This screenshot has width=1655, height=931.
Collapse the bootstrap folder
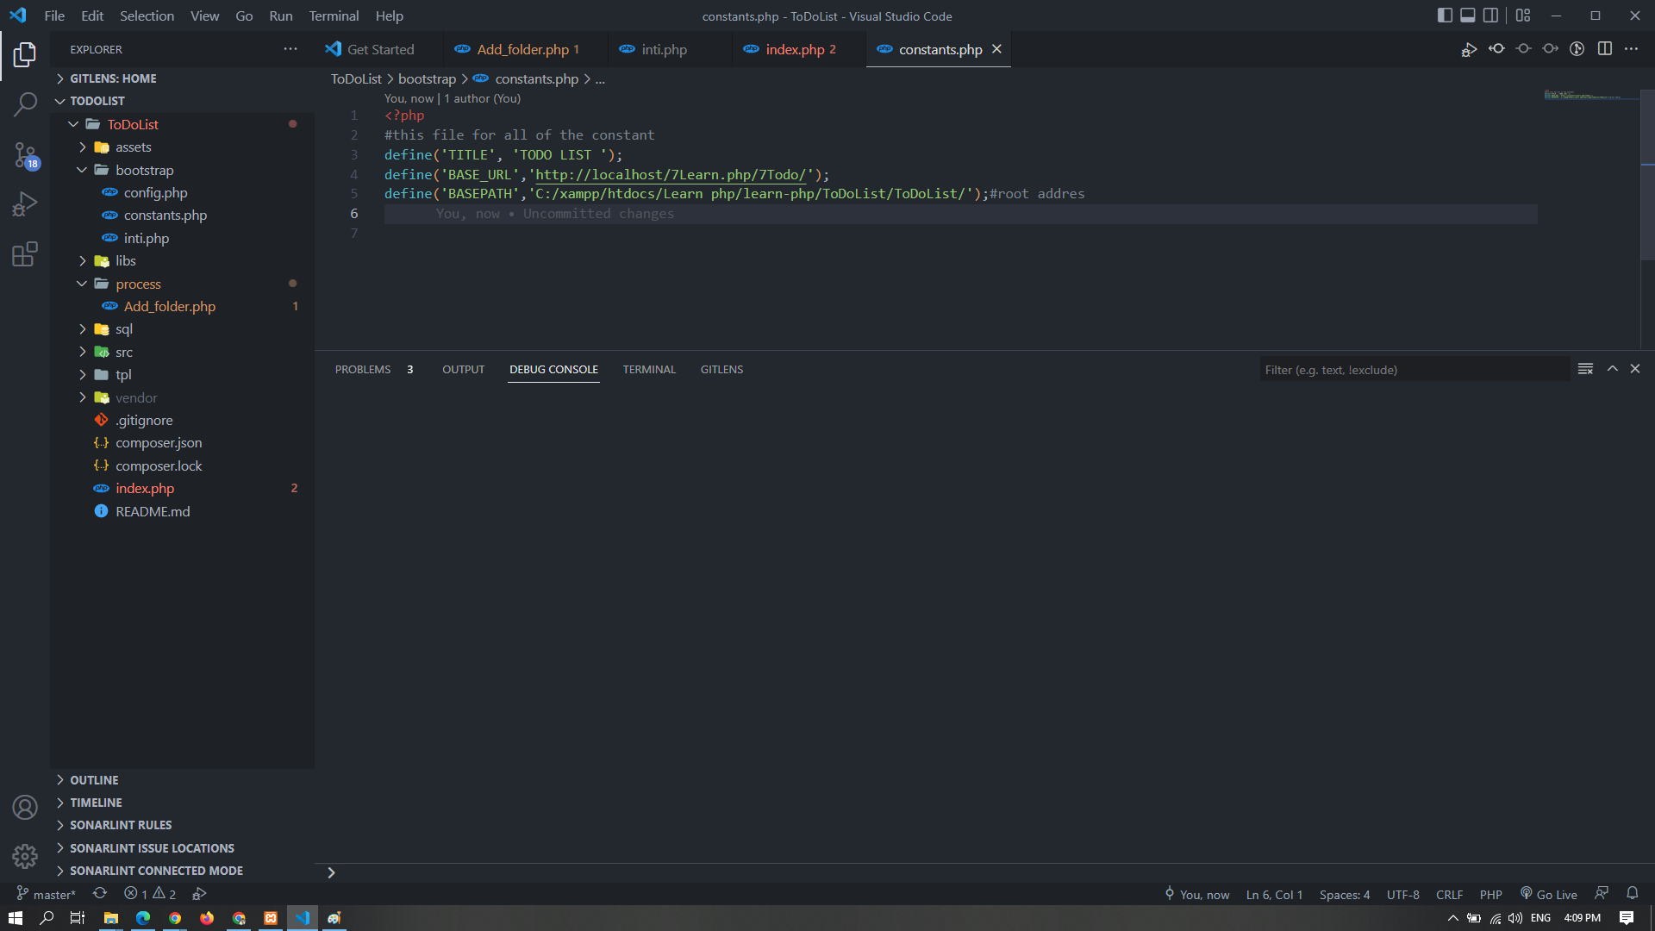coord(182,170)
